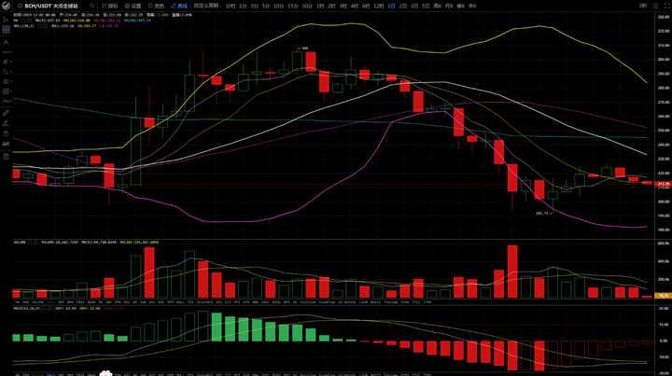Viewport: 672px width, 376px height.
Task: Select the 1分 timeframe
Action: click(x=243, y=6)
